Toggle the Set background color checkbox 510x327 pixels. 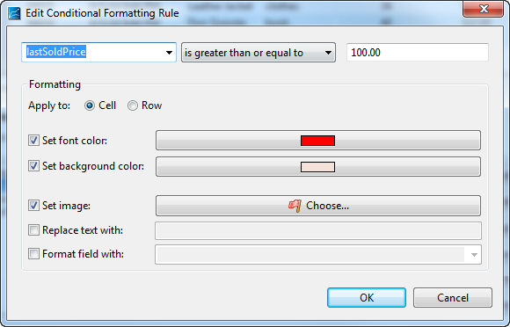[x=33, y=166]
